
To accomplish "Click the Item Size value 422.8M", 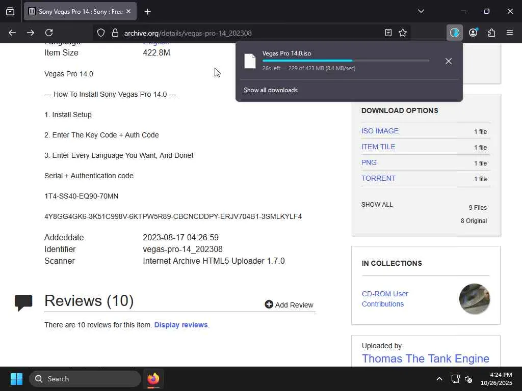I will point(156,52).
